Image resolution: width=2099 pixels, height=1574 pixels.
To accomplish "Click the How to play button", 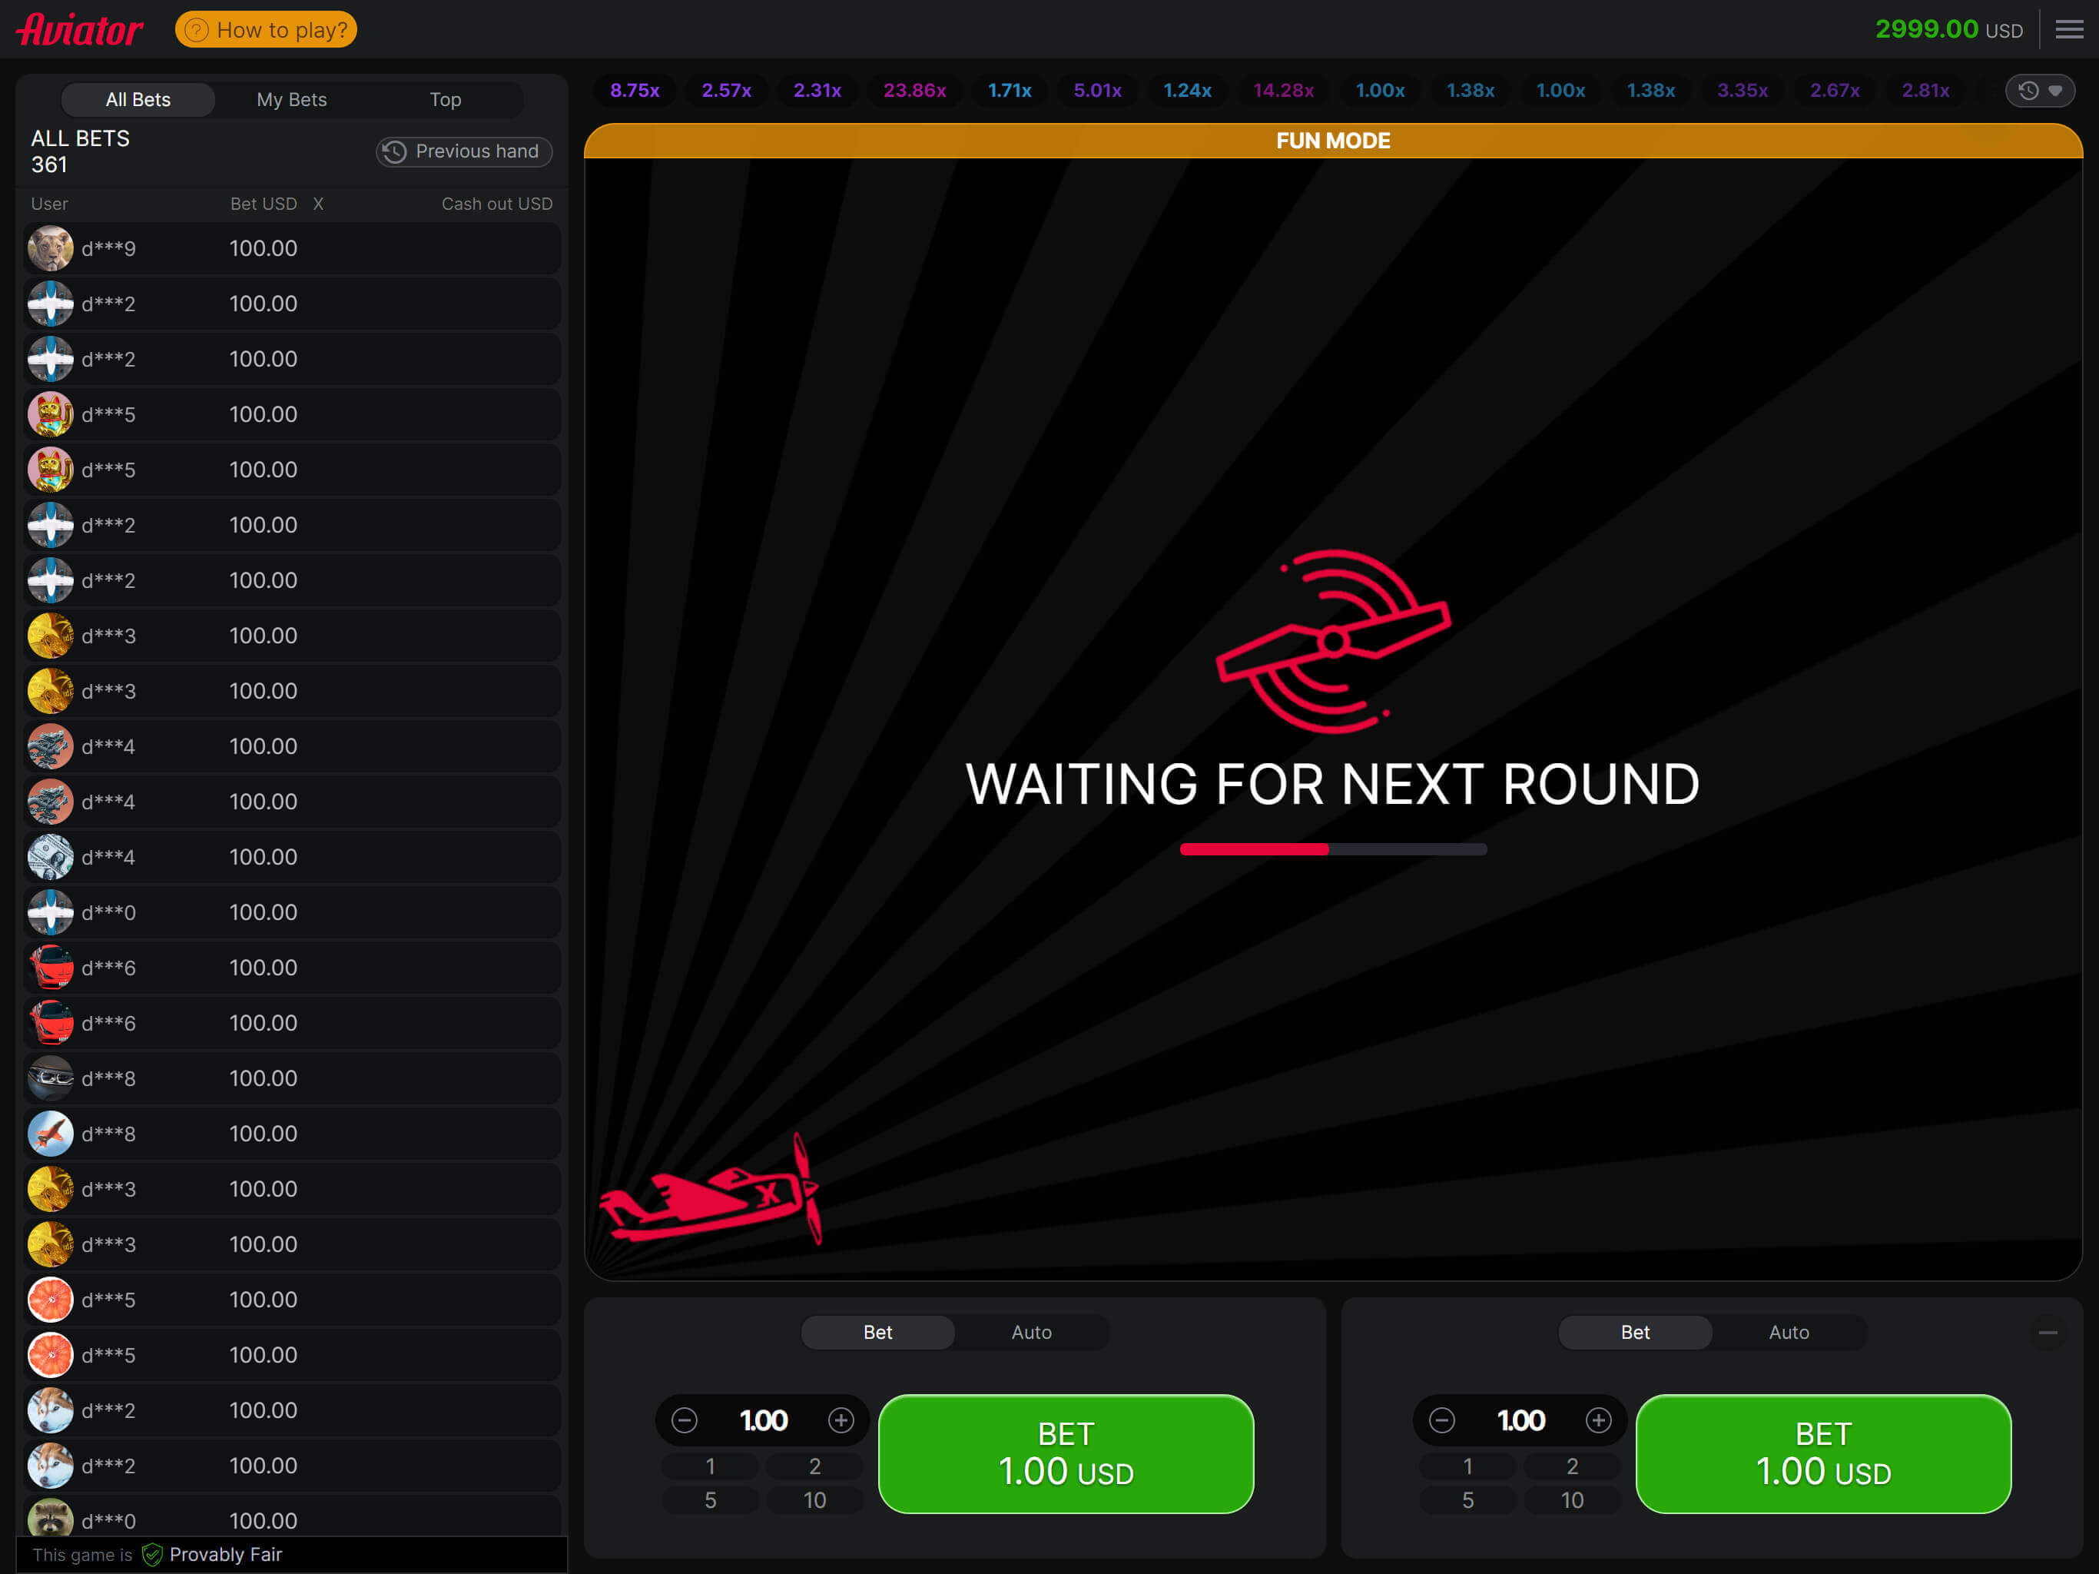I will [x=266, y=29].
